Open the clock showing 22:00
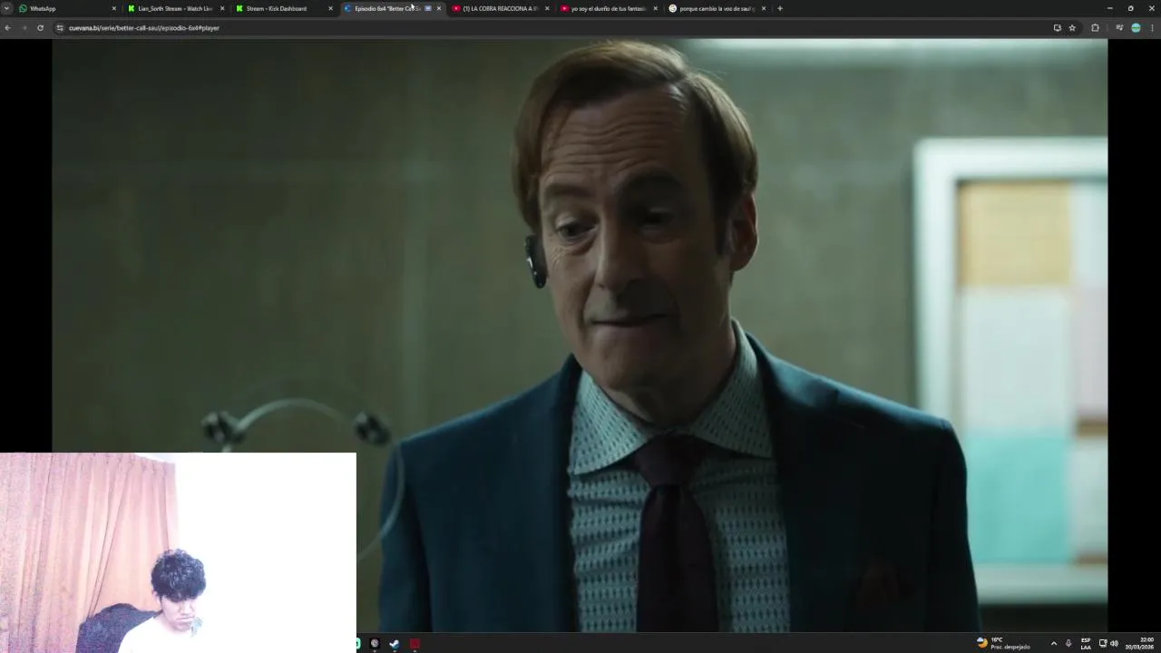The height and width of the screenshot is (653, 1161). click(x=1140, y=643)
